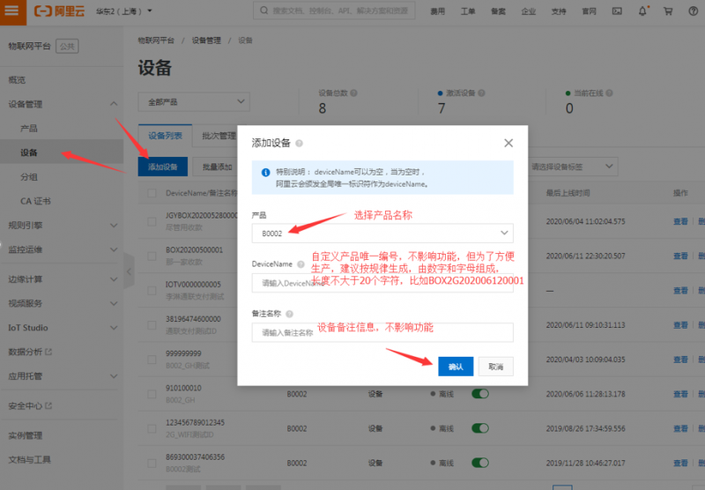Viewport: 705px width, 490px height.
Task: Expand the 规则引擎 sidebar section
Action: pos(62,226)
